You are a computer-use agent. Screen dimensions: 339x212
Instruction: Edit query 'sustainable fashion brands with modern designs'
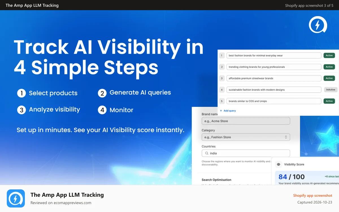[274, 90]
